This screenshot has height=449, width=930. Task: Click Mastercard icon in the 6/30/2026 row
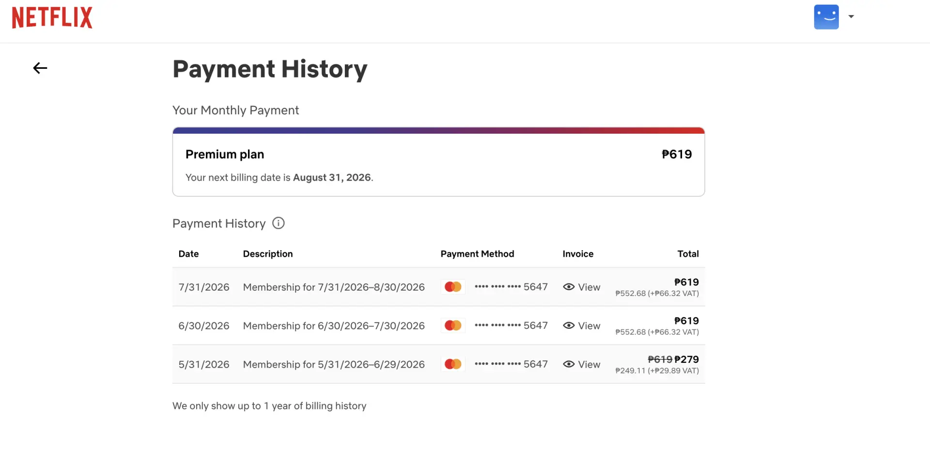tap(453, 325)
